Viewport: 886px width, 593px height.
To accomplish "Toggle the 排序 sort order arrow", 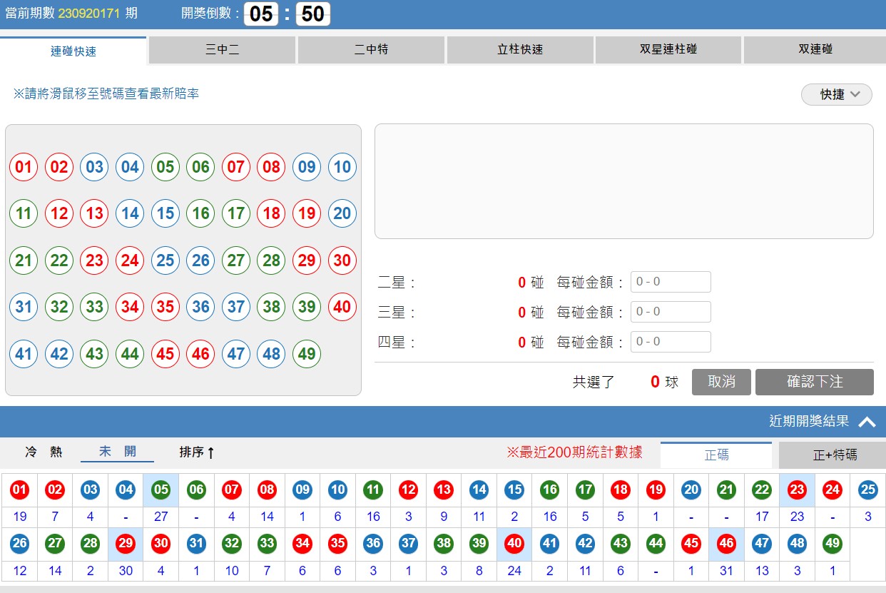I will [x=198, y=452].
